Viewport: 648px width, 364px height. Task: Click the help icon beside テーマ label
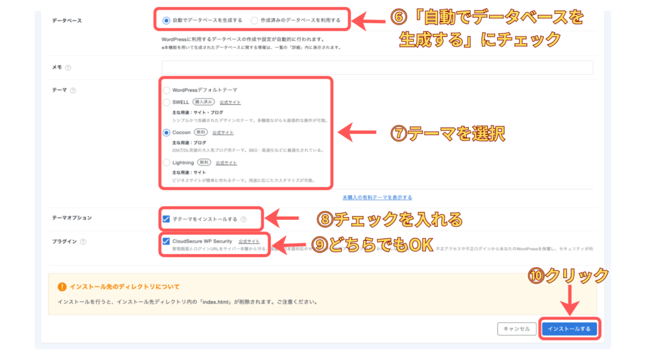tap(73, 90)
